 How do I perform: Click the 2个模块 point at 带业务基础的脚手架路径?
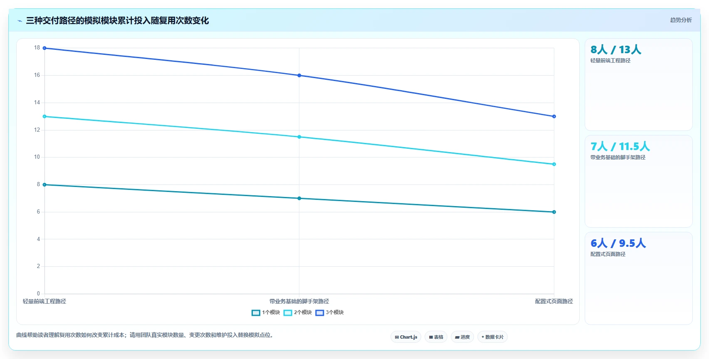pos(299,137)
